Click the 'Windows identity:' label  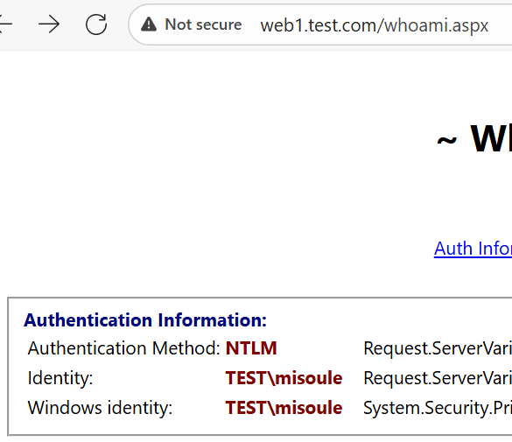click(100, 408)
